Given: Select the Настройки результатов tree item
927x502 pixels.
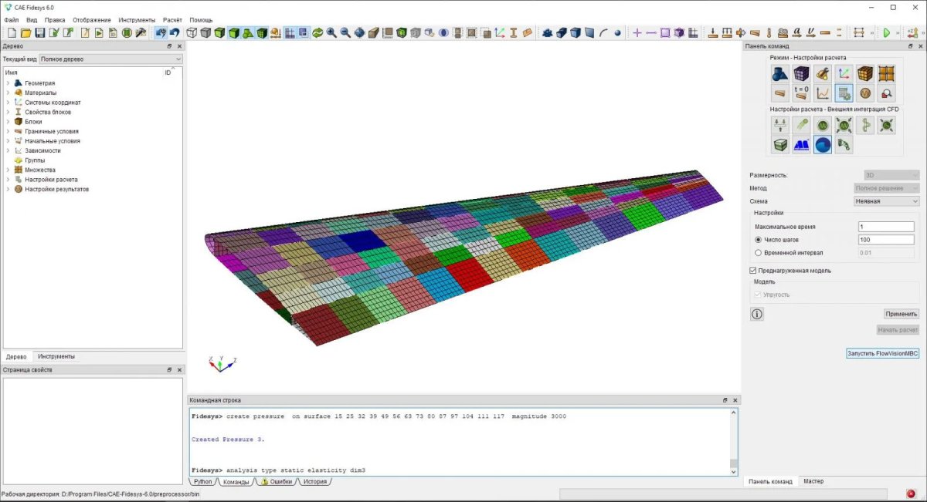Looking at the screenshot, I should [56, 189].
